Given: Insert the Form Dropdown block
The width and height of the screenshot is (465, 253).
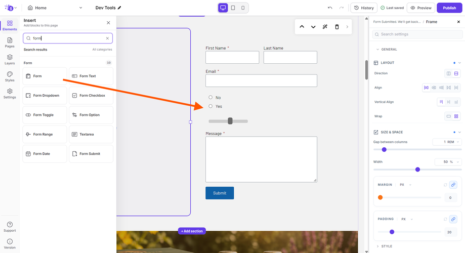Looking at the screenshot, I should point(45,96).
